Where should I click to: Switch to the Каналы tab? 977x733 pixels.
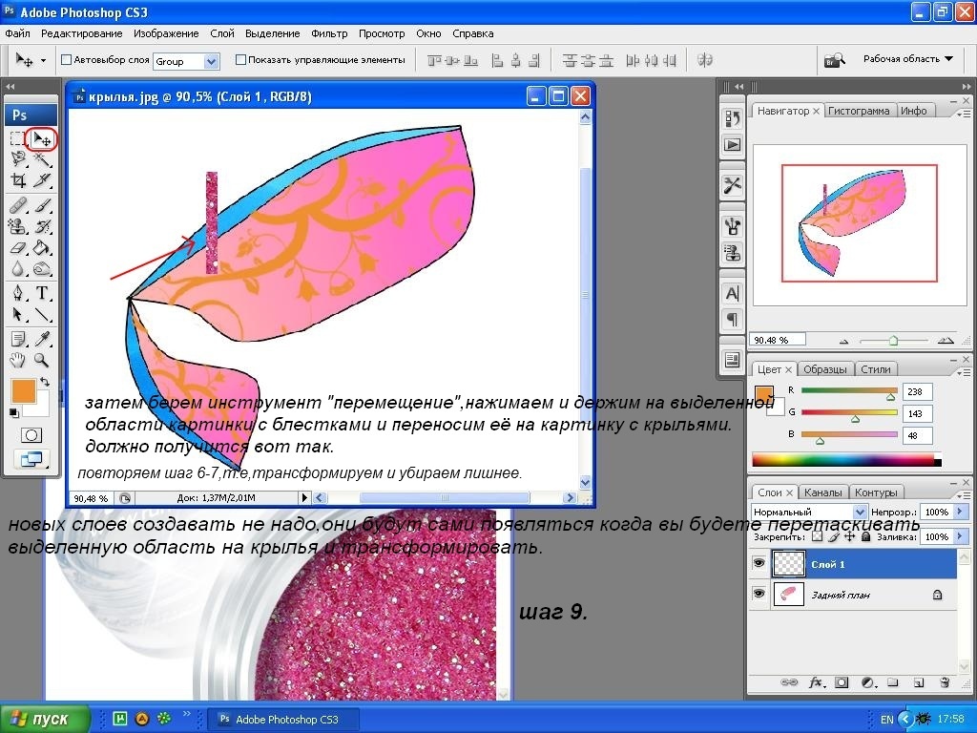[x=823, y=492]
